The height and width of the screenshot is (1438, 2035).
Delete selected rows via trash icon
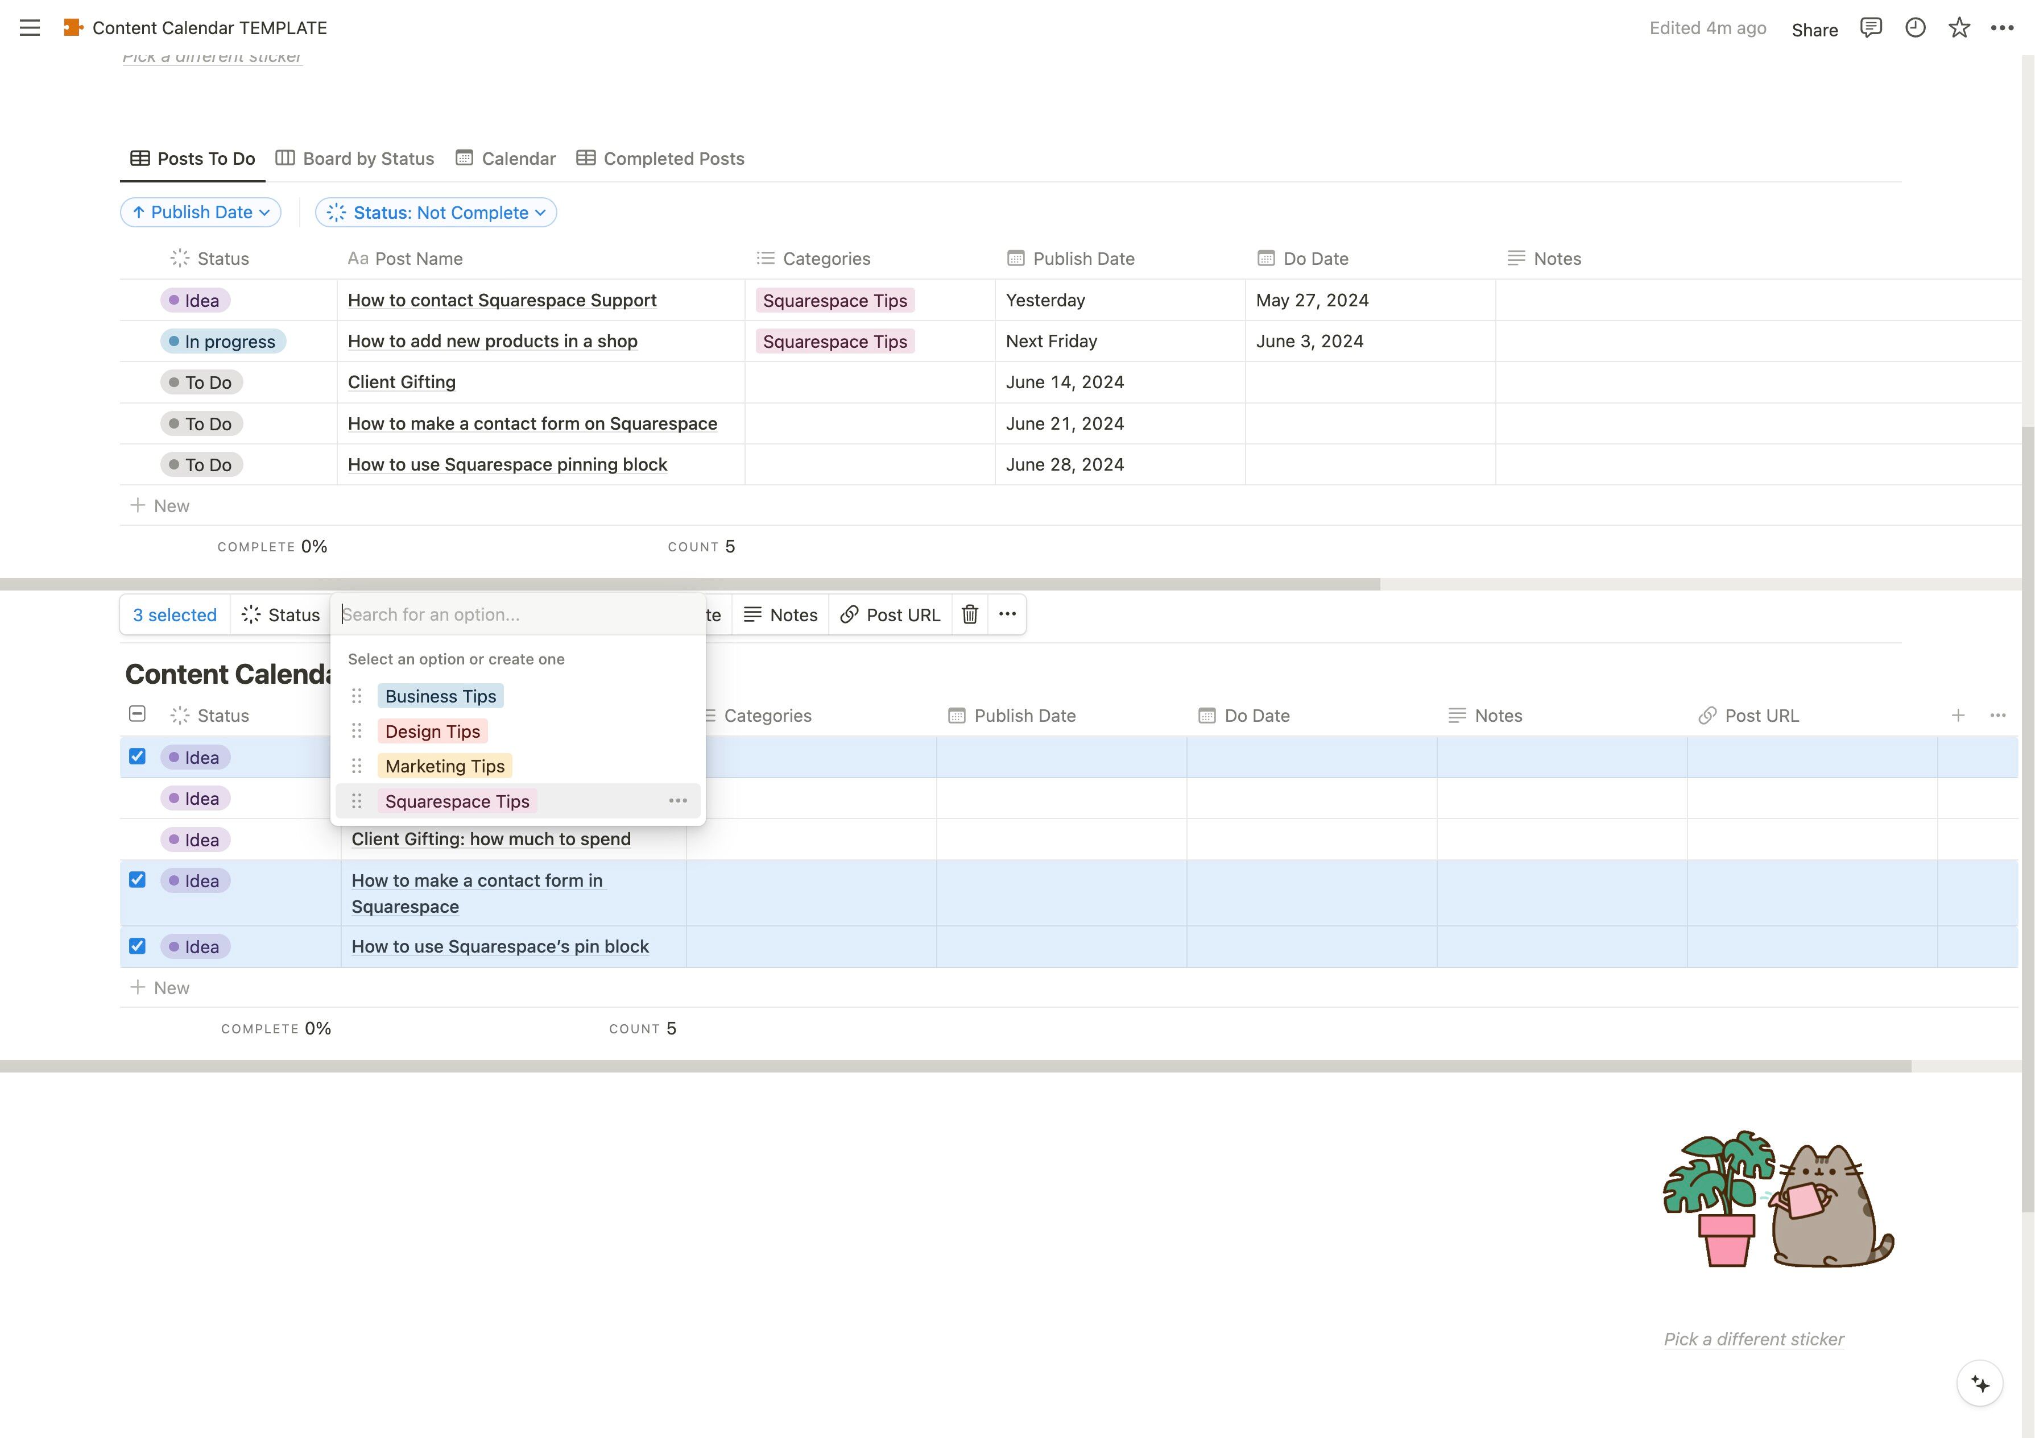[x=970, y=615]
